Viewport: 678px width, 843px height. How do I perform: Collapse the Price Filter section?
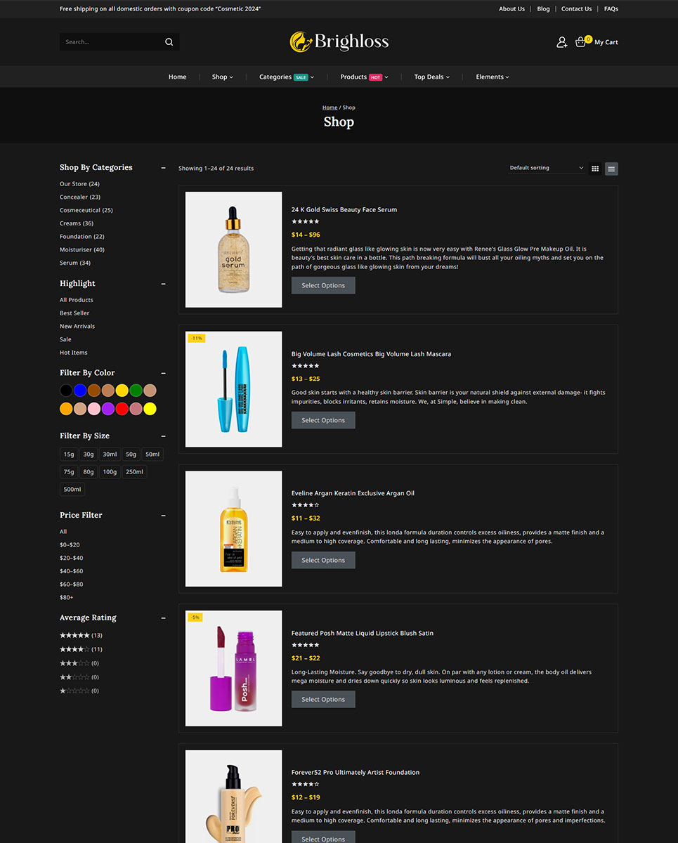coord(164,516)
